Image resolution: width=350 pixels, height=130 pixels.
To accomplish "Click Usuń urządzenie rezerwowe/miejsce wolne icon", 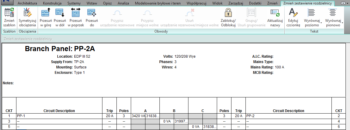I will pyautogui.click(x=189, y=13).
